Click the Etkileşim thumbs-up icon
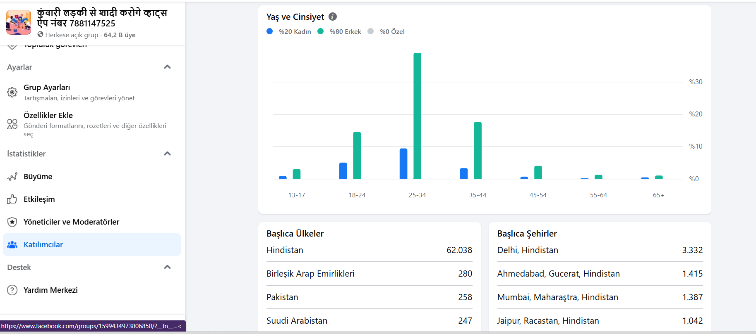This screenshot has height=334, width=756. (x=12, y=199)
